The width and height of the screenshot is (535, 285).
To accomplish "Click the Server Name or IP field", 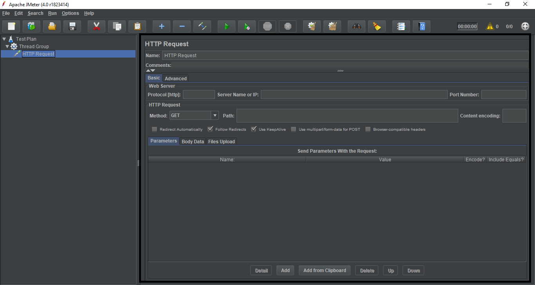I will [354, 95].
